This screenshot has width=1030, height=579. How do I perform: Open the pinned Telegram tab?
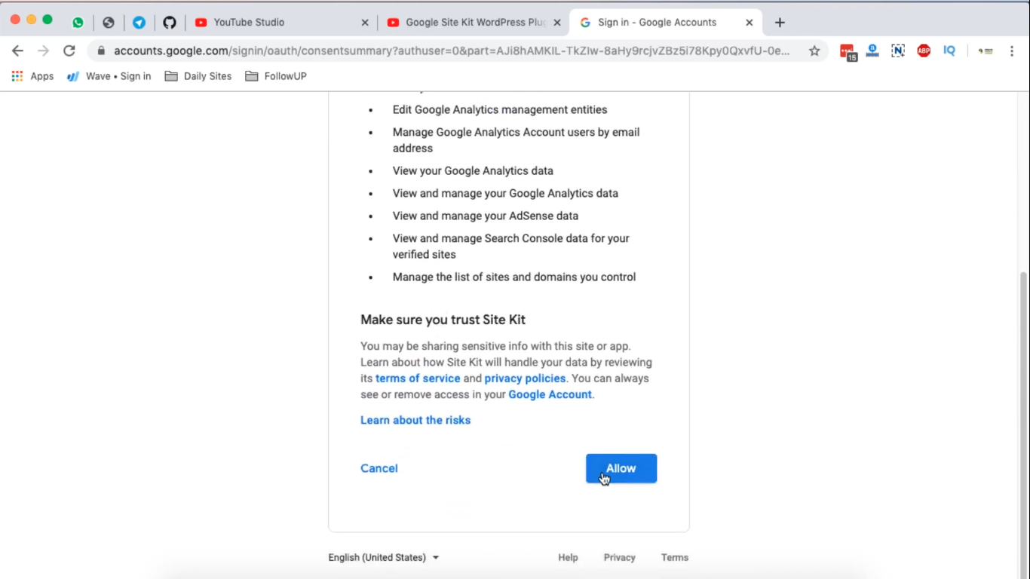139,23
